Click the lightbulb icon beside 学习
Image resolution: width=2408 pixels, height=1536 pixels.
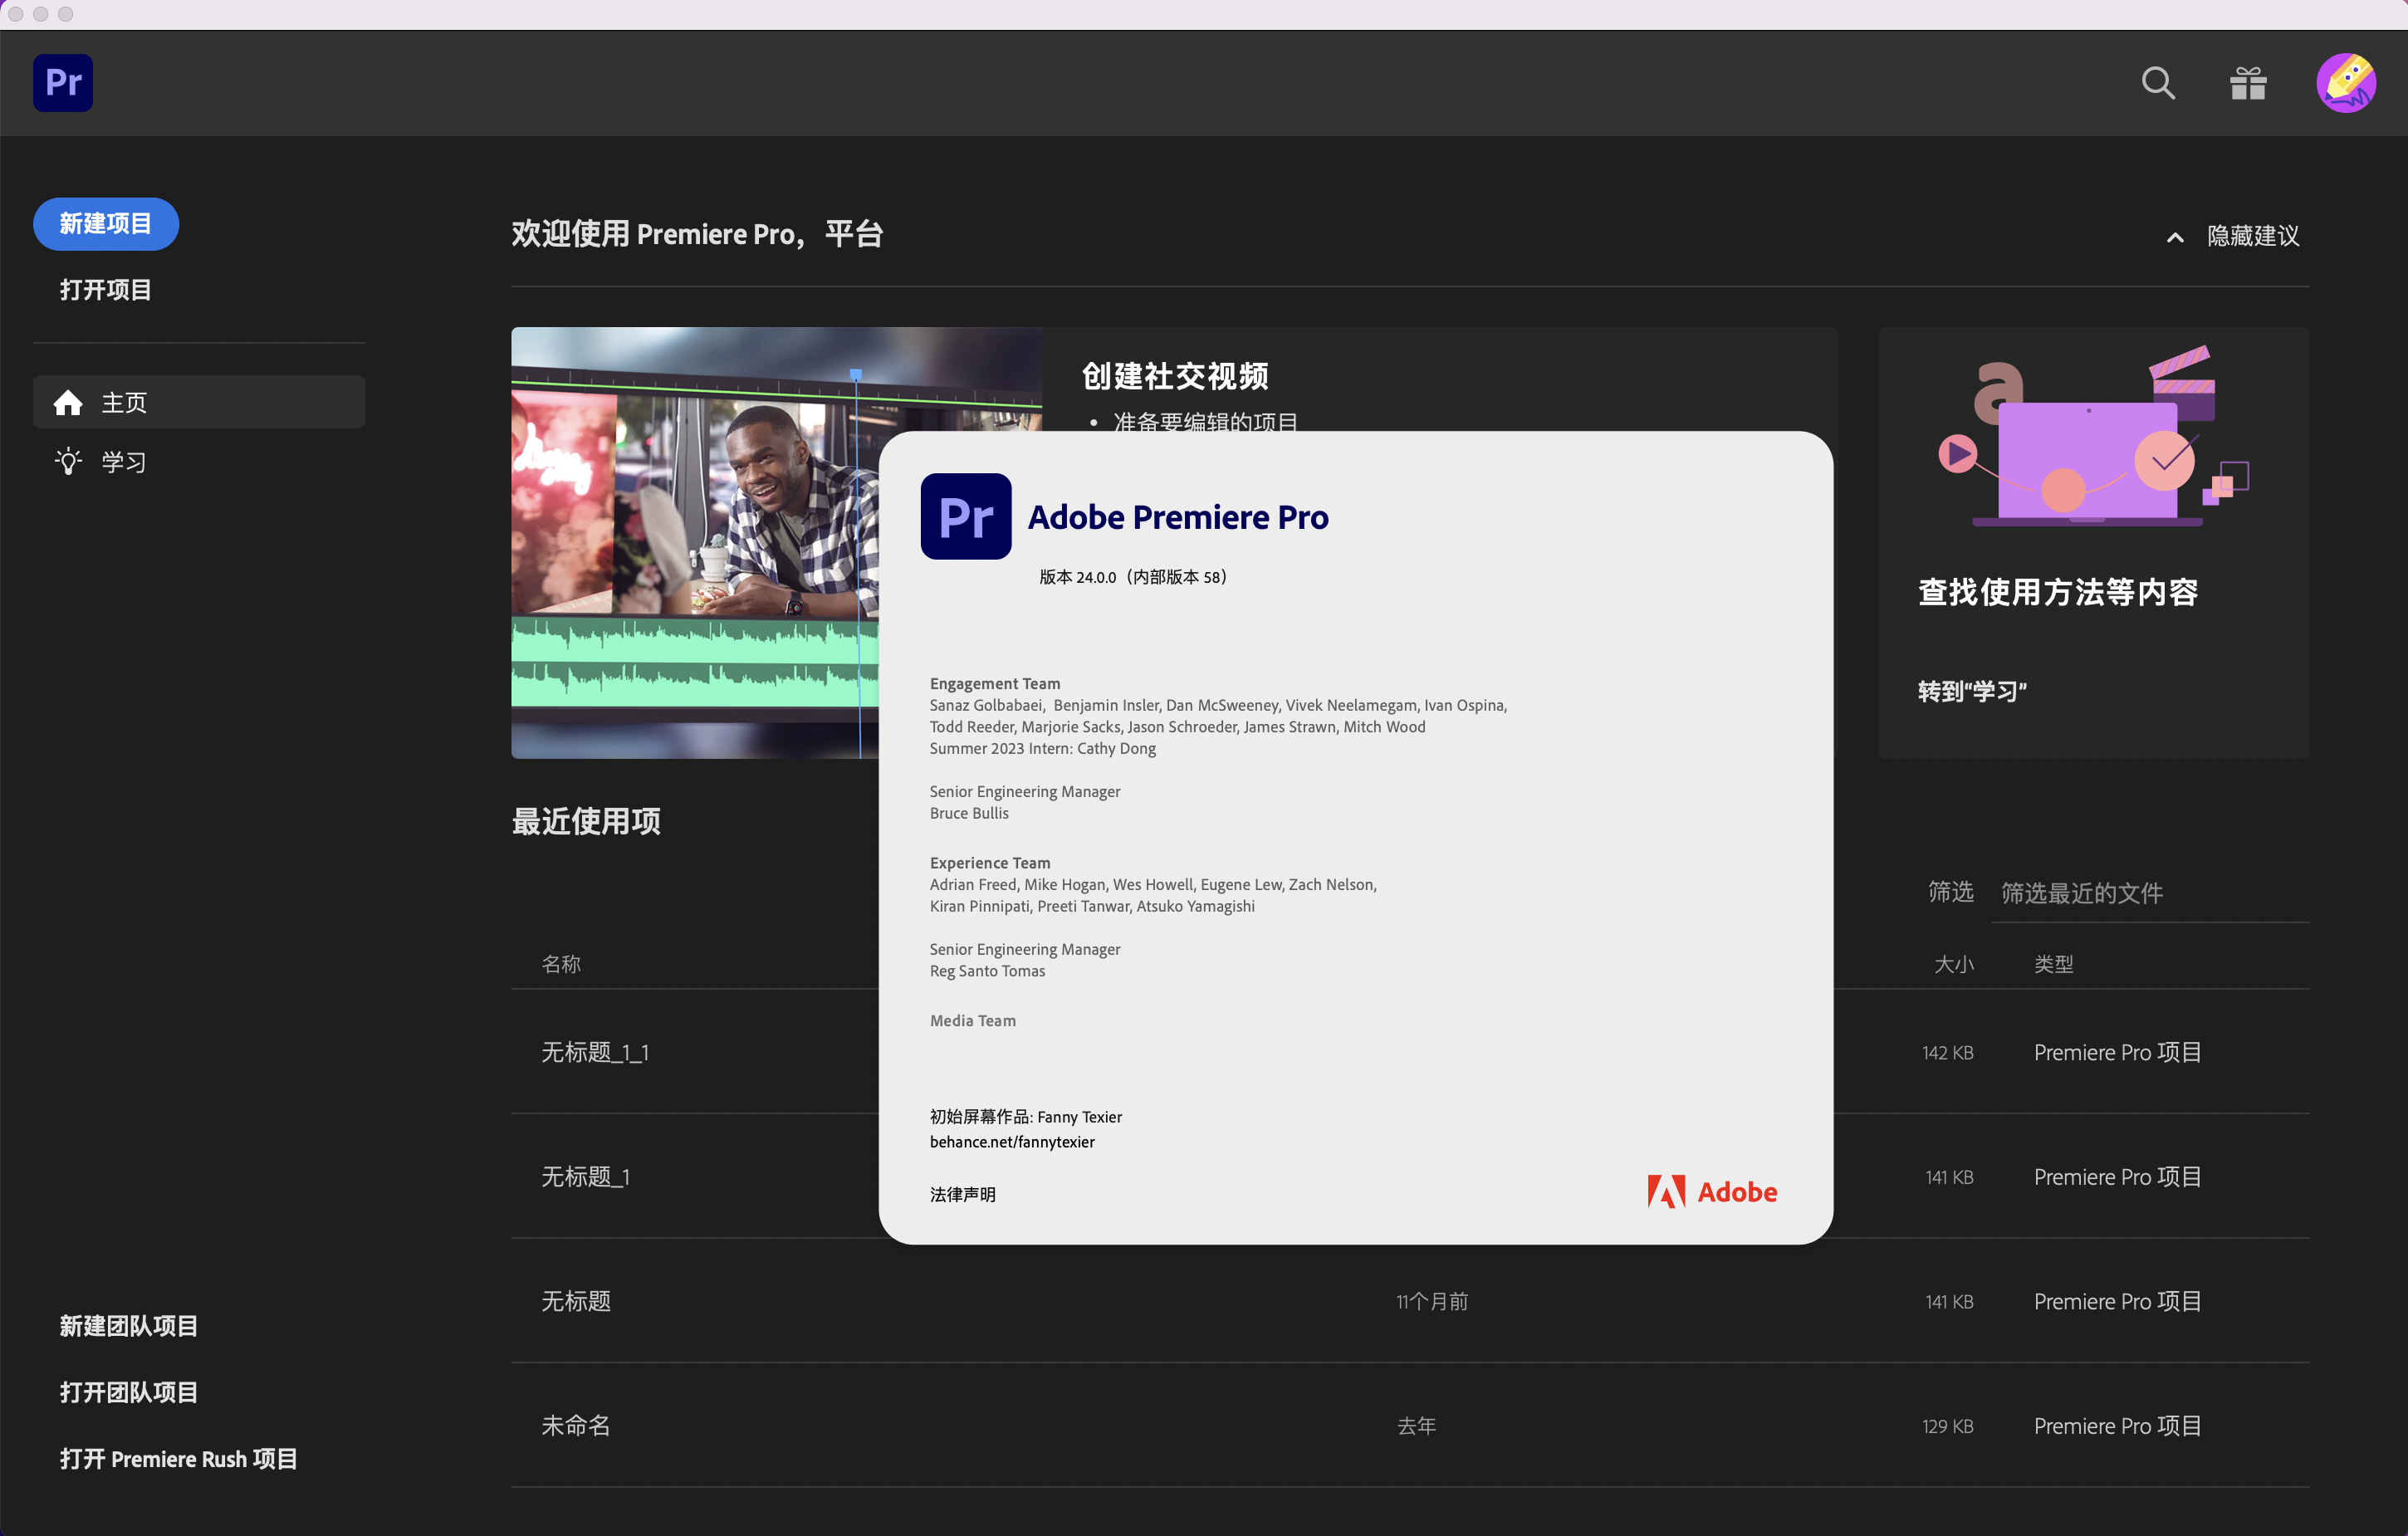tap(68, 461)
